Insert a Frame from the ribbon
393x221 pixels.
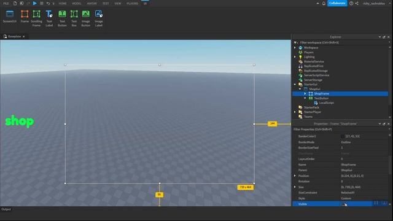[x=25, y=17]
